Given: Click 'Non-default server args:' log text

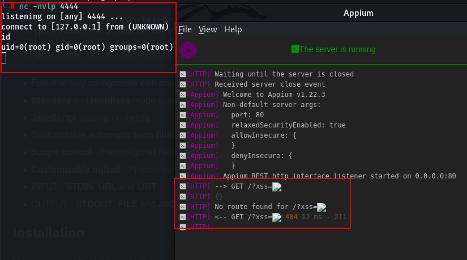Looking at the screenshot, I should tap(272, 105).
